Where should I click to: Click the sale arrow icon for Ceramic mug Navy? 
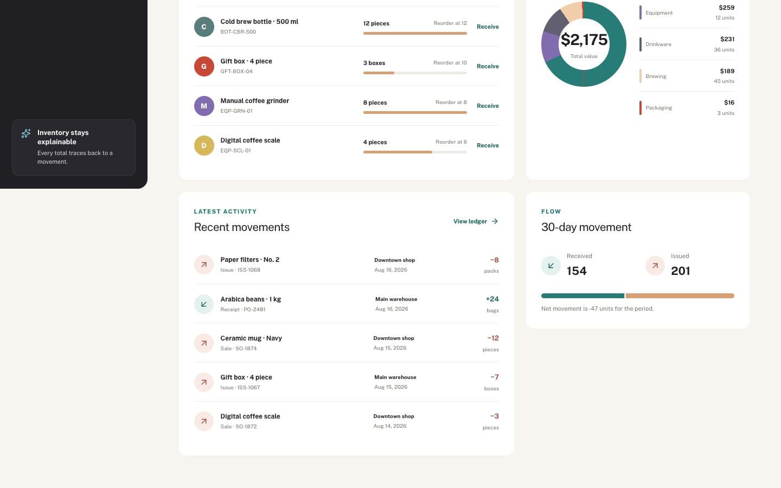(x=204, y=343)
